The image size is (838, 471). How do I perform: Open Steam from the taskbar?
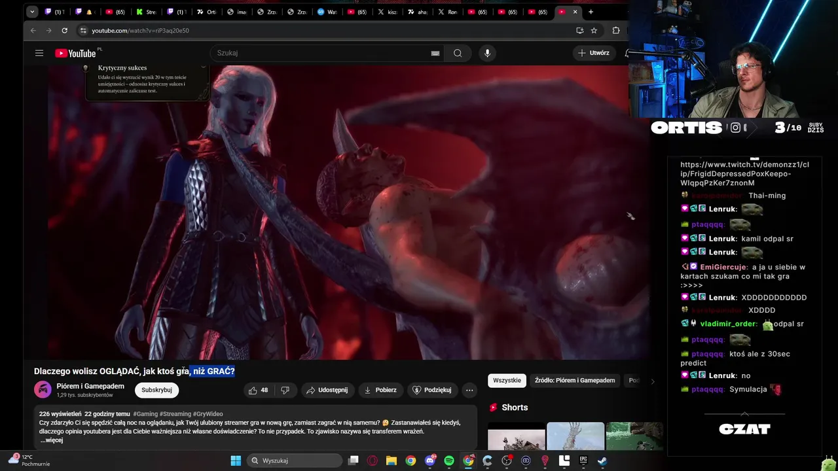pyautogui.click(x=602, y=461)
